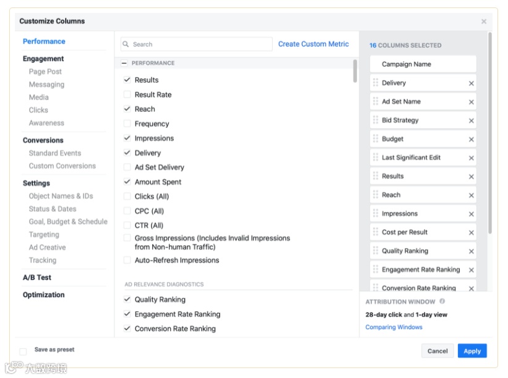
Task: Click the X next to Budget column
Action: coord(471,140)
